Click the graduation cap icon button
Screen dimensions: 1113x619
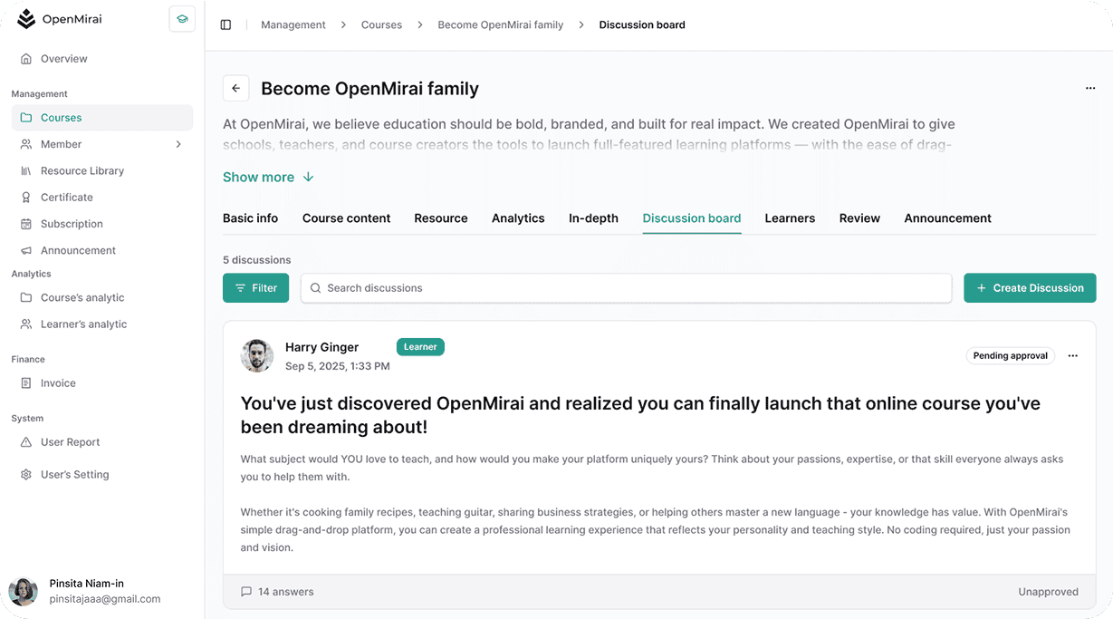coord(182,19)
